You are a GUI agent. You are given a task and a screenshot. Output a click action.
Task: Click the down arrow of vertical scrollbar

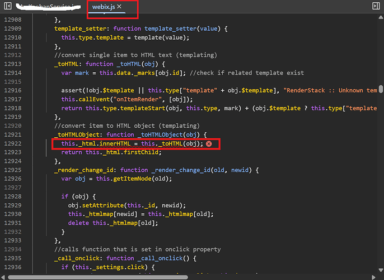[381, 270]
